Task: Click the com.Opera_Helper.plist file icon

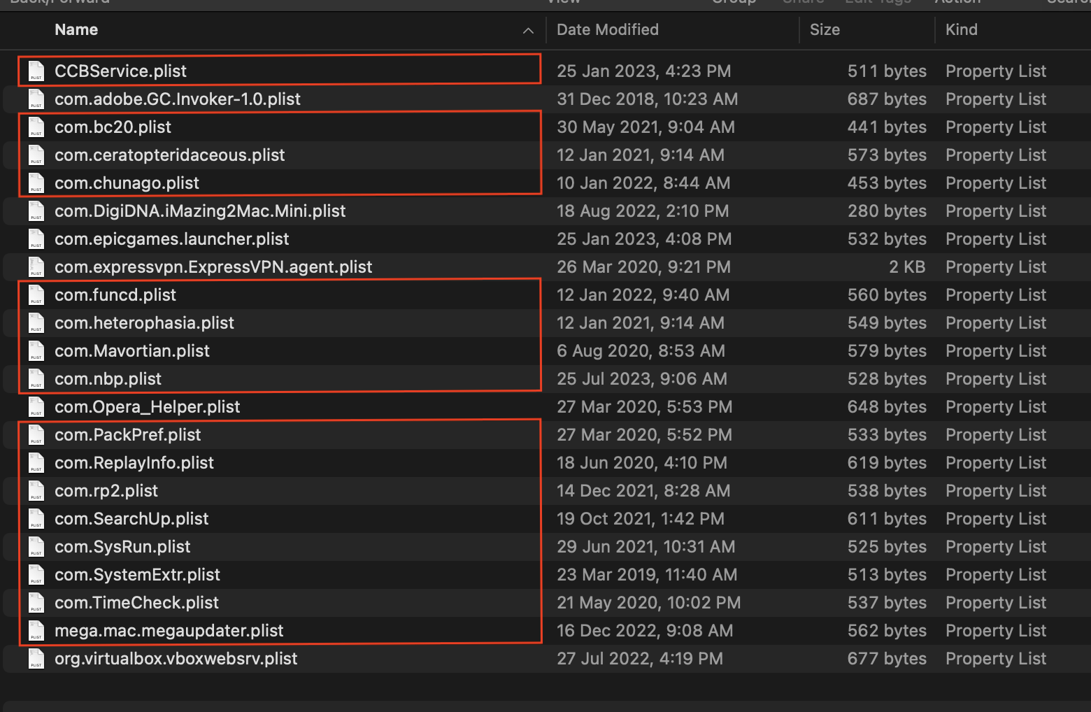Action: [x=36, y=406]
